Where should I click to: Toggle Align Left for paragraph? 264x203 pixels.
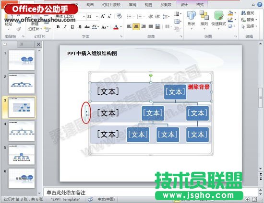[x=129, y=26]
